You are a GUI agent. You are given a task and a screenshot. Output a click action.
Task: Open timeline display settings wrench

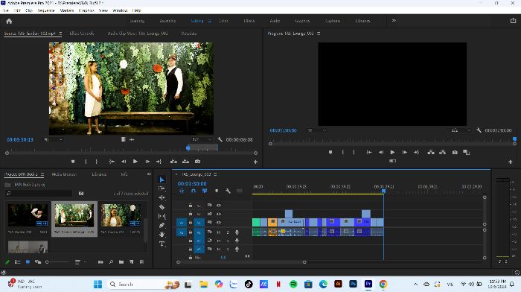pyautogui.click(x=228, y=191)
